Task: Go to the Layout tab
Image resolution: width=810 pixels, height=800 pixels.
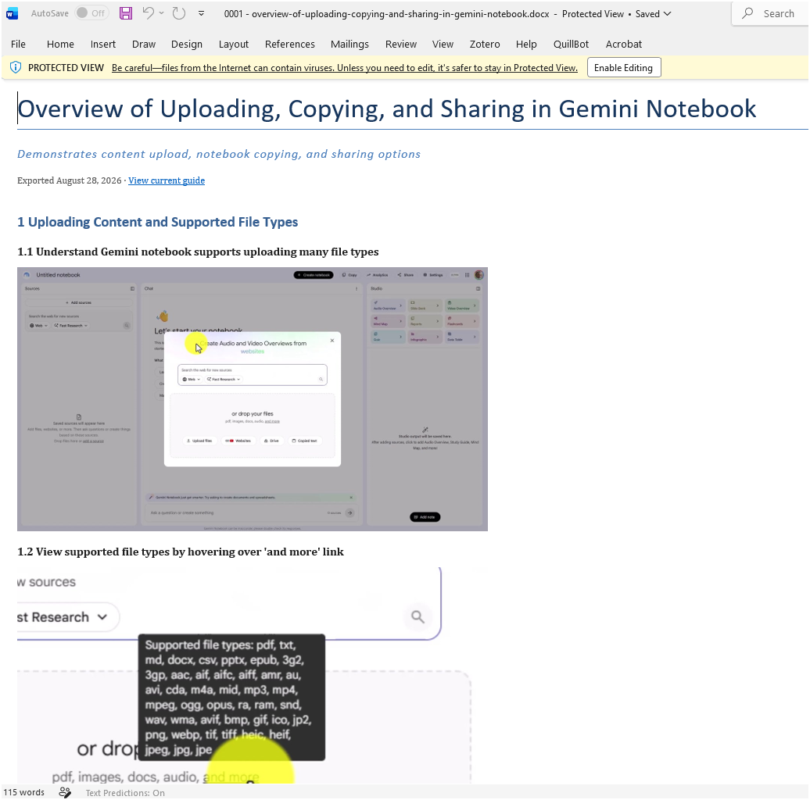Action: point(234,45)
